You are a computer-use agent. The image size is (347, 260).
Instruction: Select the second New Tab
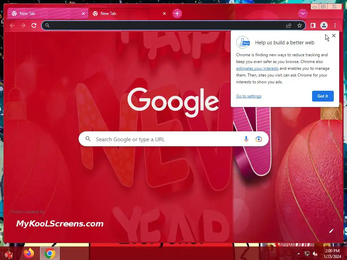point(129,14)
